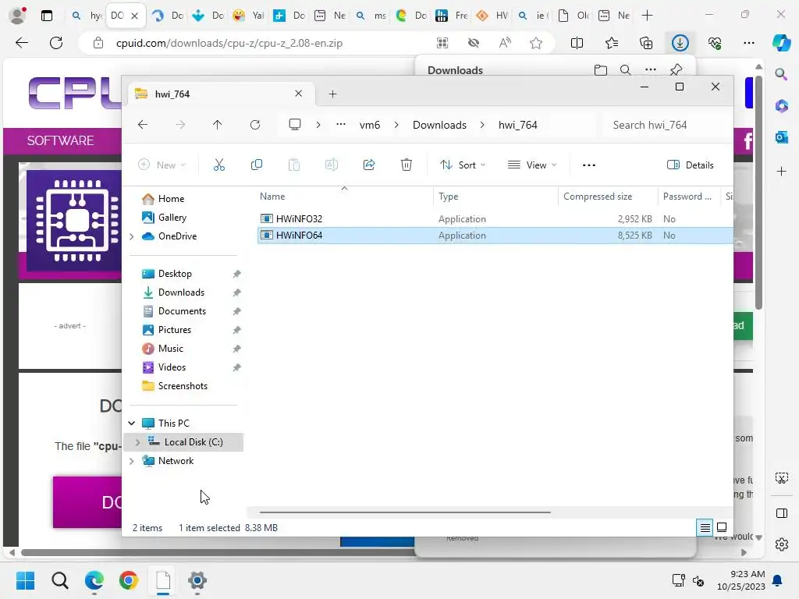
Task: Click vm6 in the breadcrumb path
Action: point(369,125)
